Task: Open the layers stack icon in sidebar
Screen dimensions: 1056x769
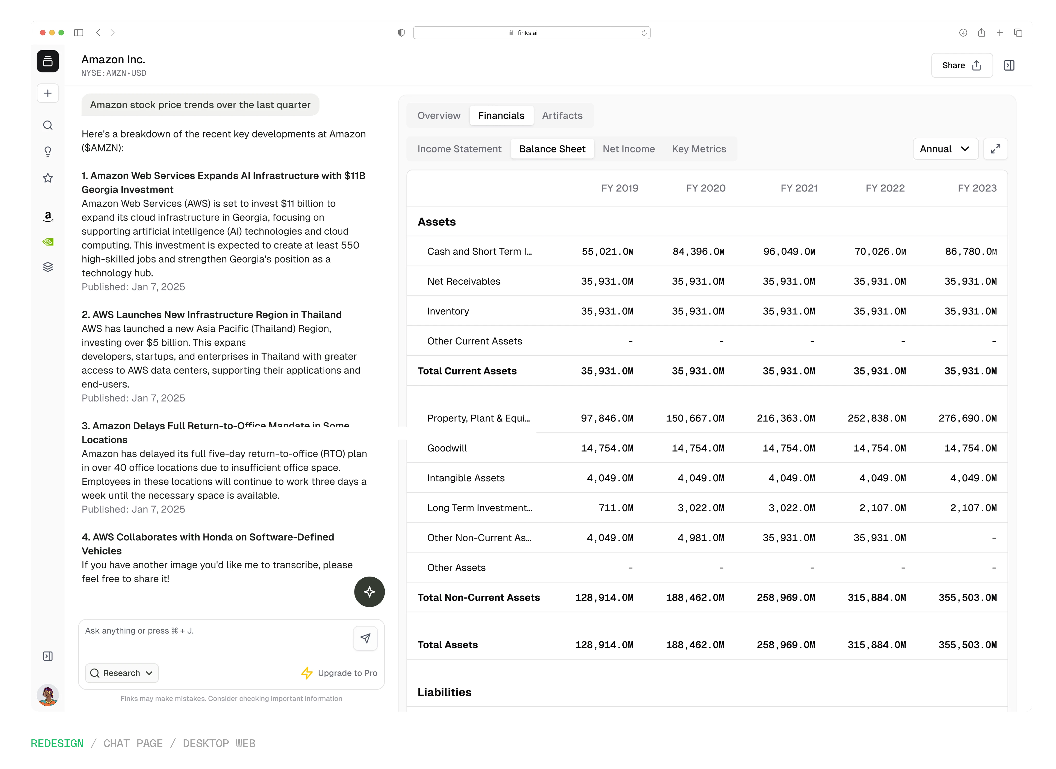Action: 47,267
